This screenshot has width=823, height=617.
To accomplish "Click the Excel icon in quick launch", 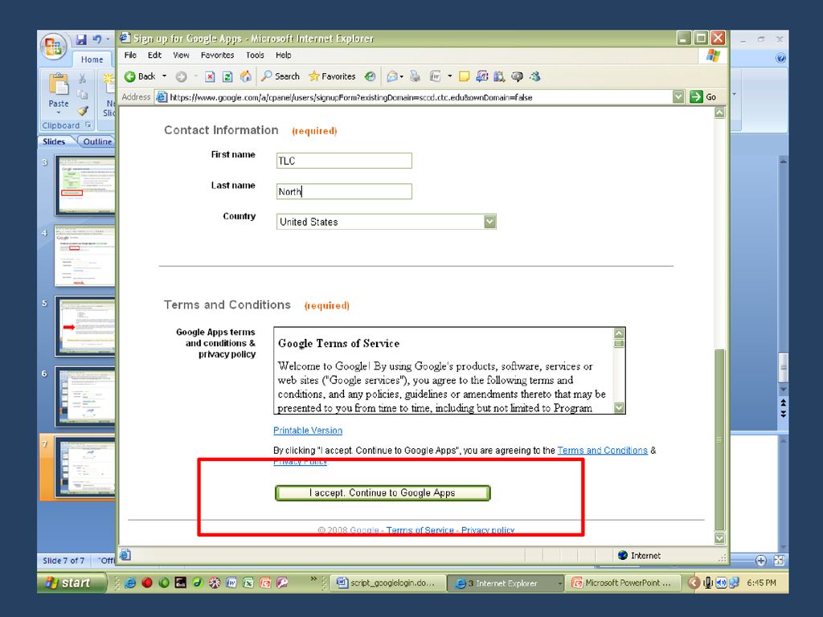I will click(248, 583).
